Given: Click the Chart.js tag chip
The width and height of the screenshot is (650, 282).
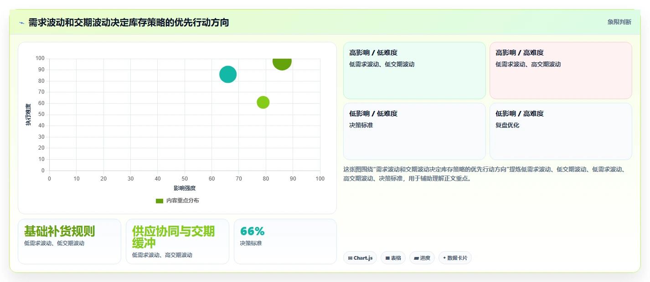Looking at the screenshot, I should click(360, 258).
